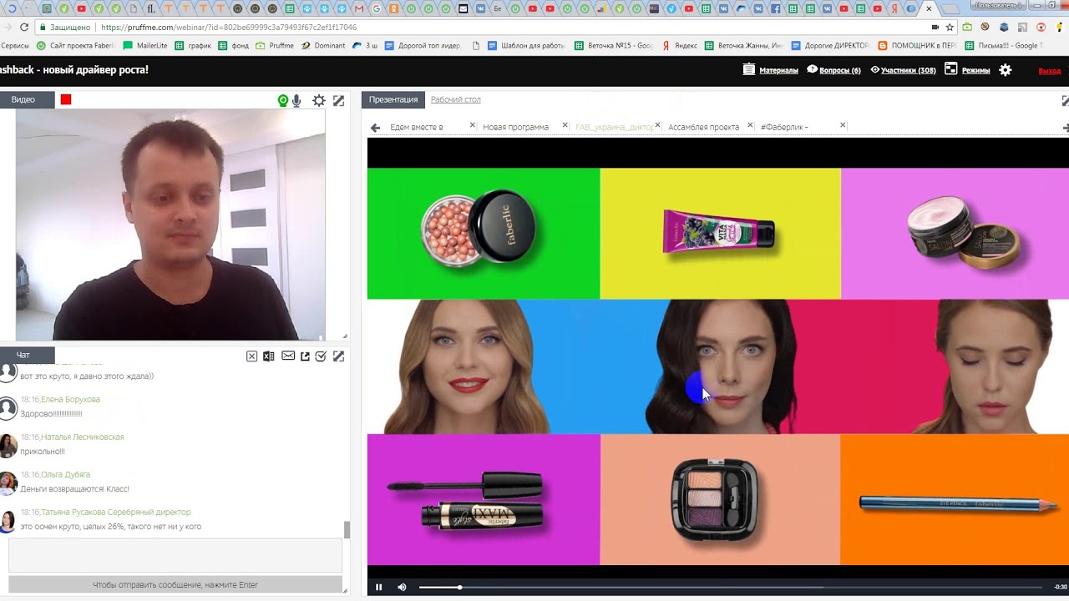Close the 'Ассамблея проекта' presentation tab
The image size is (1069, 601).
751,126
